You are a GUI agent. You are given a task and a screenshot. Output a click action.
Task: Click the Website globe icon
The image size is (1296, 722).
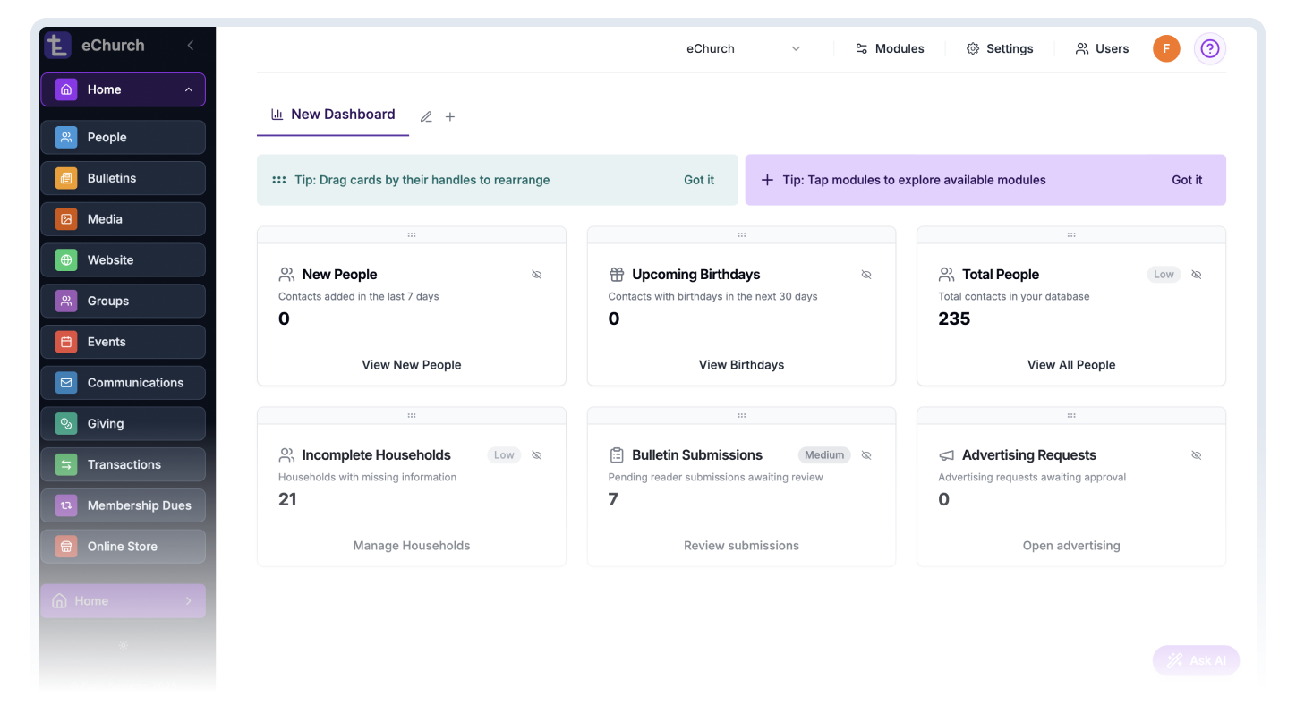(x=65, y=259)
